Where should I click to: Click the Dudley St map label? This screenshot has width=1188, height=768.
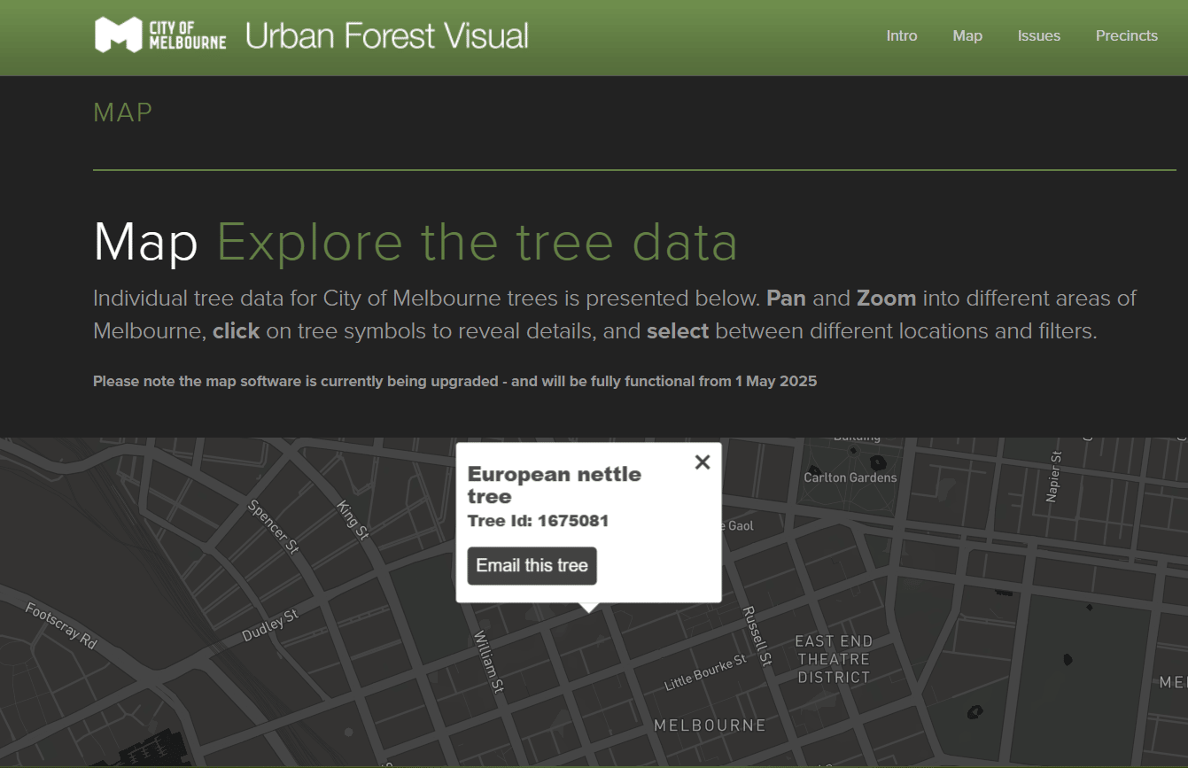point(270,625)
